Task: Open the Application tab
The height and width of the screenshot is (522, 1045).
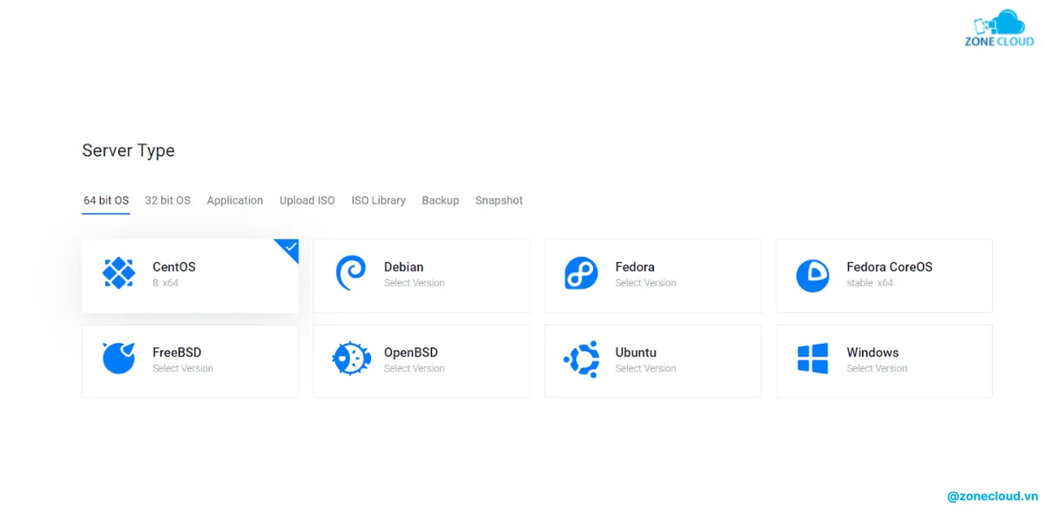Action: pyautogui.click(x=234, y=200)
